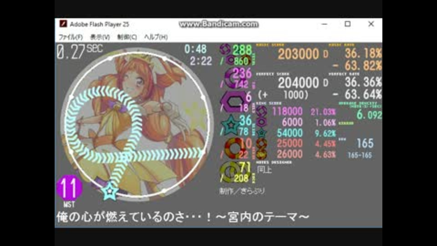Click the - 63.64% perfect rate value

tap(357, 95)
